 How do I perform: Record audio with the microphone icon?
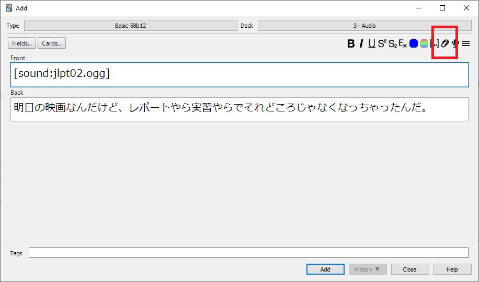(x=455, y=44)
